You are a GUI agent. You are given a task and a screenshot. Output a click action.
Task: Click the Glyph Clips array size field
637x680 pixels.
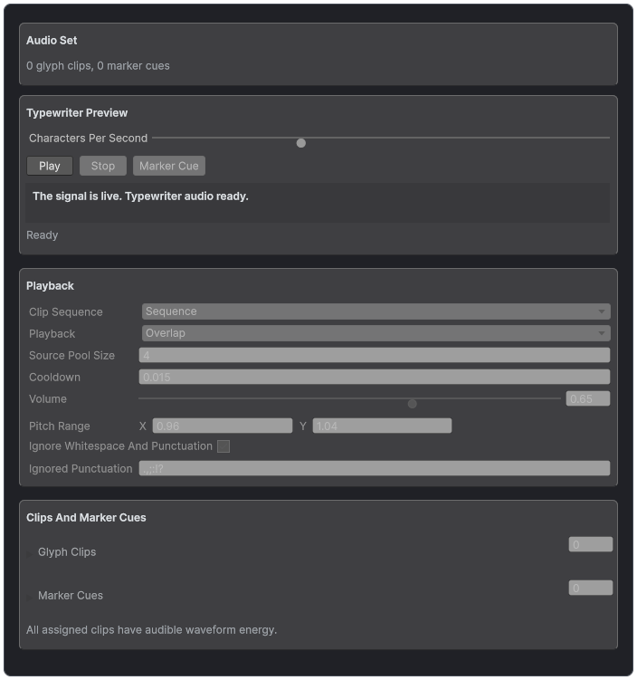coord(590,544)
